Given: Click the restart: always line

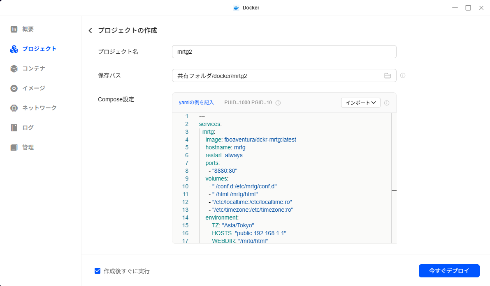Looking at the screenshot, I should (x=224, y=155).
